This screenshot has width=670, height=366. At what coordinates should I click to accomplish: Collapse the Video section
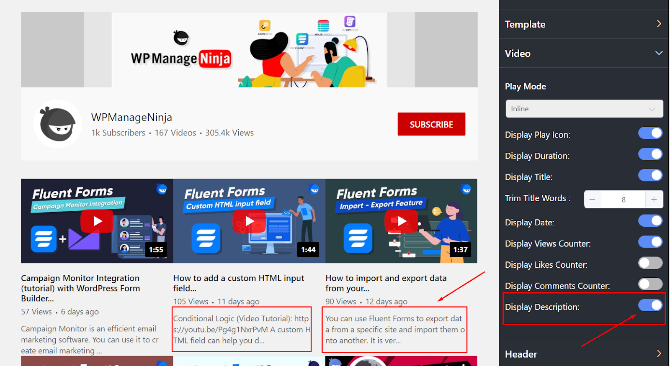tap(584, 53)
